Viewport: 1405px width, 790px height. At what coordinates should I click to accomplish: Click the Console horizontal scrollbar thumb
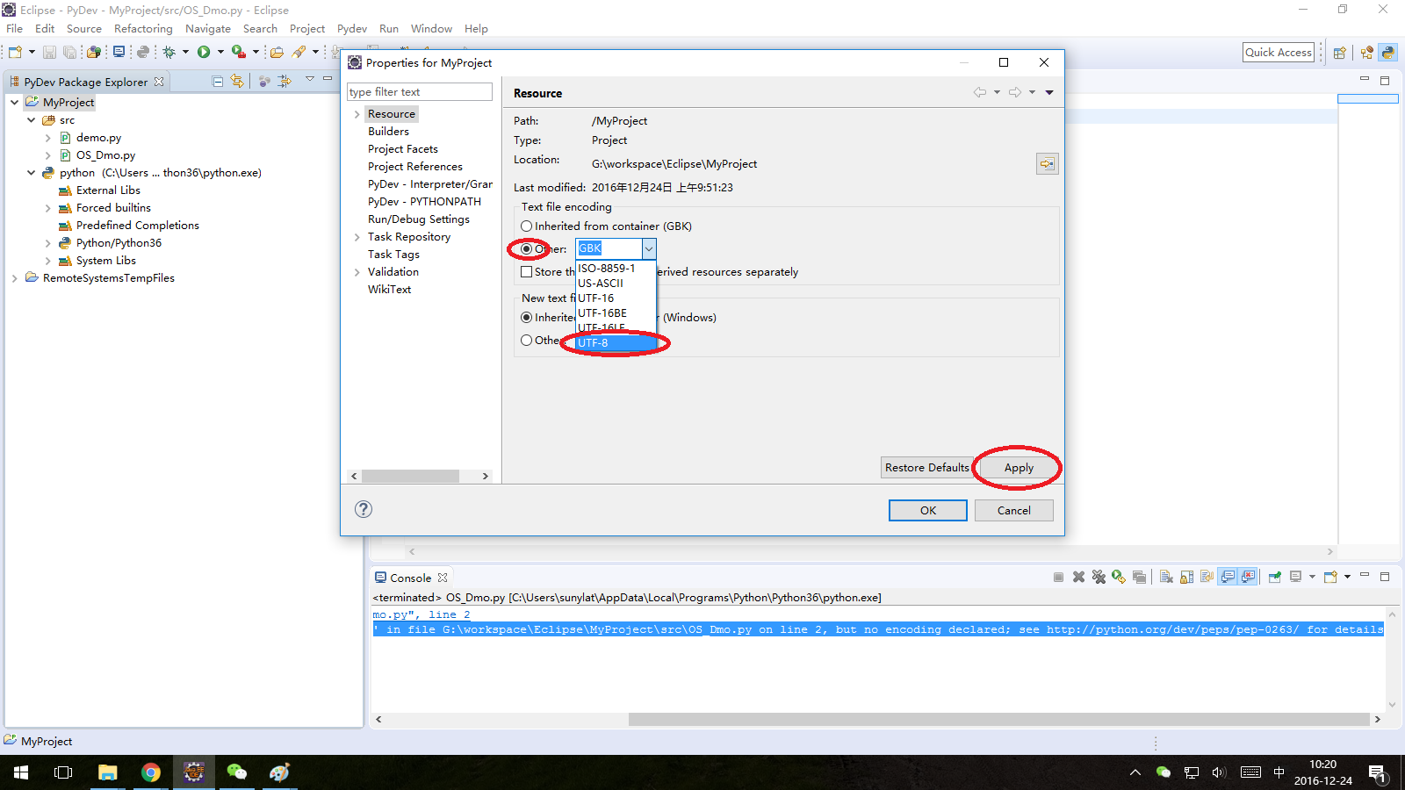point(998,719)
